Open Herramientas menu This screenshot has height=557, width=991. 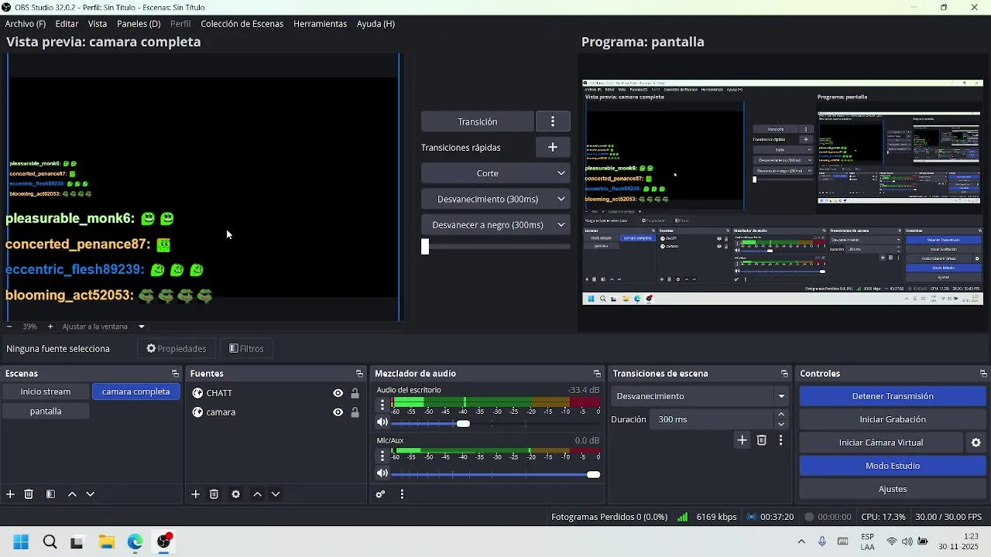point(320,24)
